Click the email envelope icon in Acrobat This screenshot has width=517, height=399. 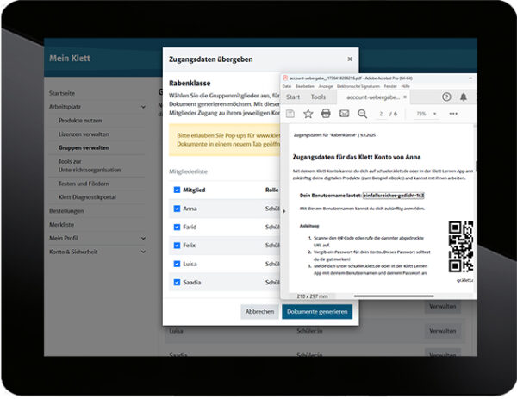tap(344, 114)
